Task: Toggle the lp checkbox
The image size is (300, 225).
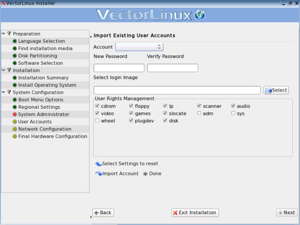Action: [165, 106]
